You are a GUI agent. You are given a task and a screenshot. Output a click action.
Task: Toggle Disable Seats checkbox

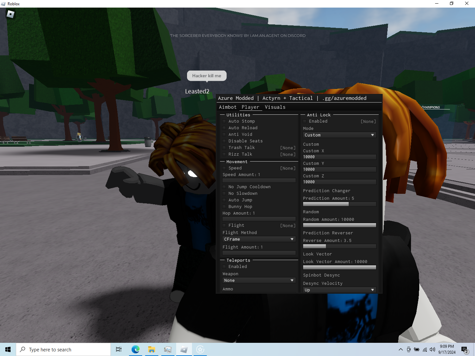224,141
